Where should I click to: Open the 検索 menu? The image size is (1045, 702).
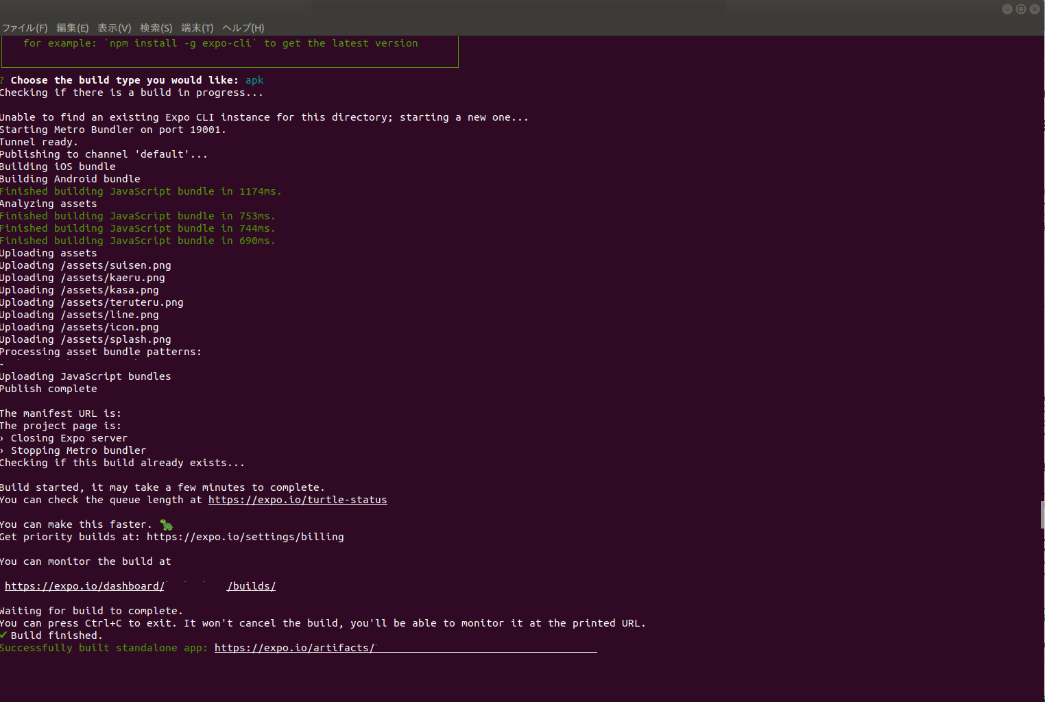(156, 28)
